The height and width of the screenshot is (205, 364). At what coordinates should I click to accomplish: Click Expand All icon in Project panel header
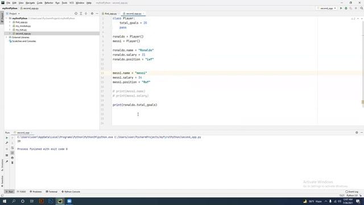(81, 14)
